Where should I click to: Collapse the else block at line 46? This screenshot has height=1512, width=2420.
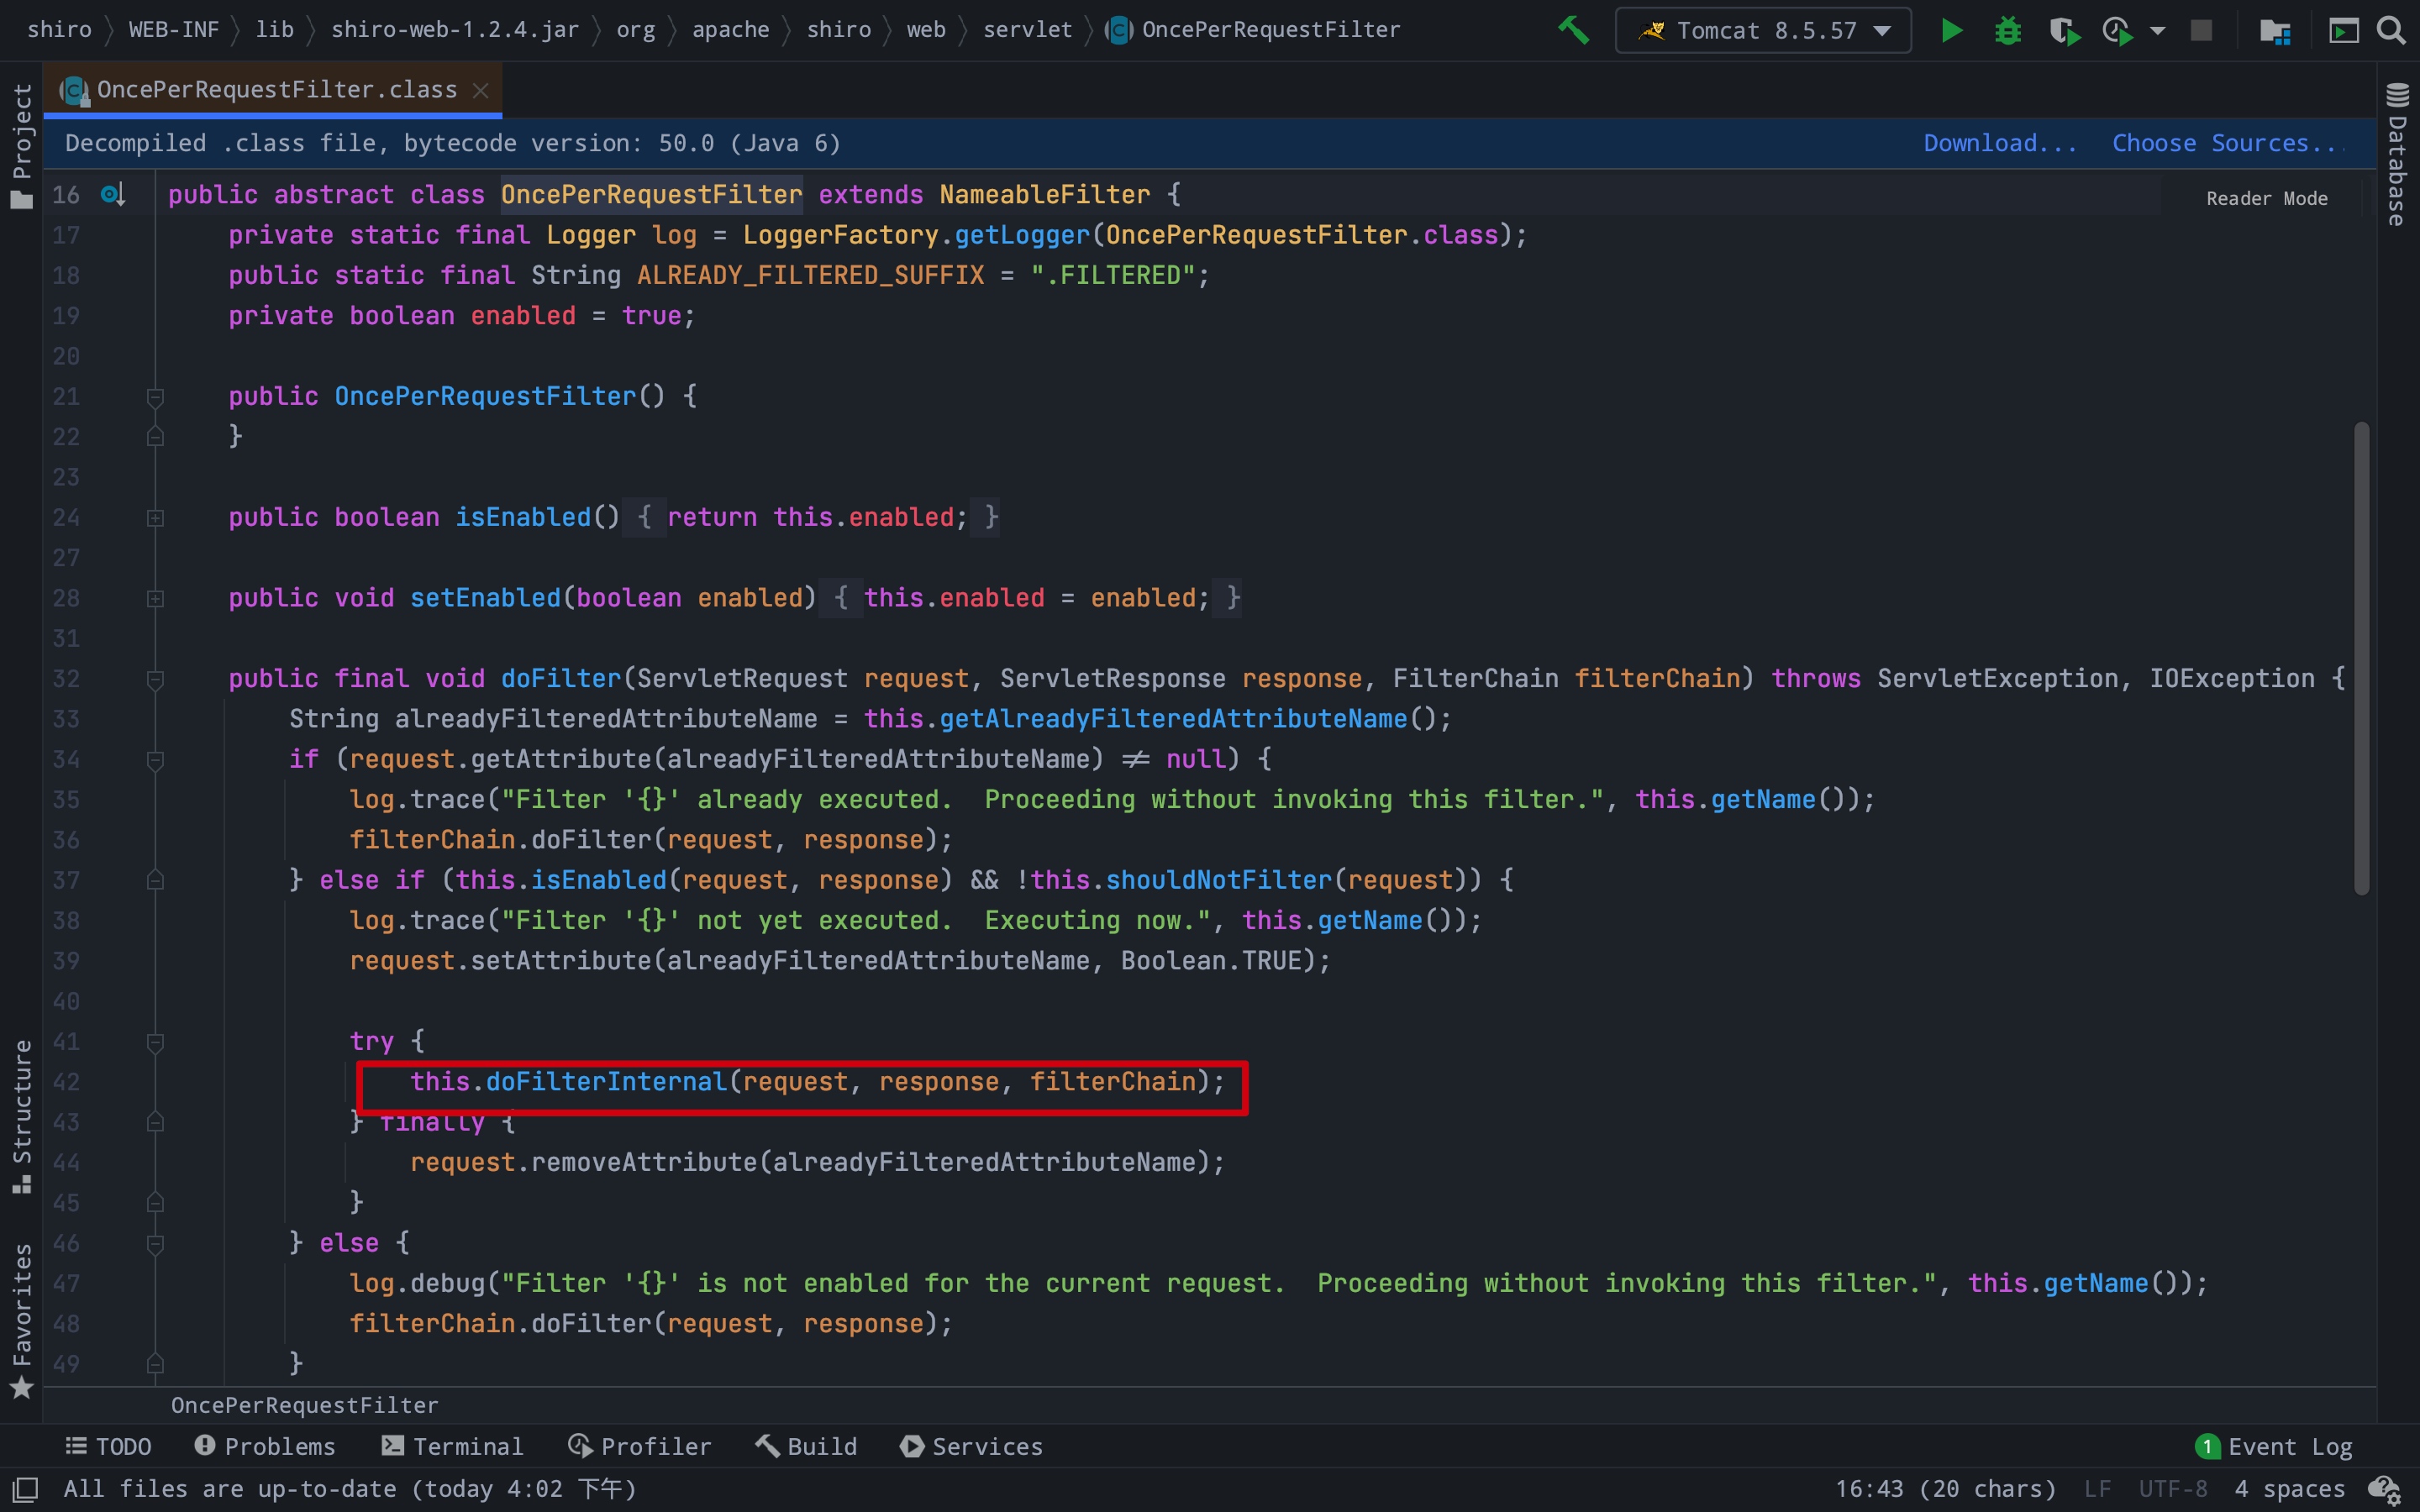click(155, 1243)
